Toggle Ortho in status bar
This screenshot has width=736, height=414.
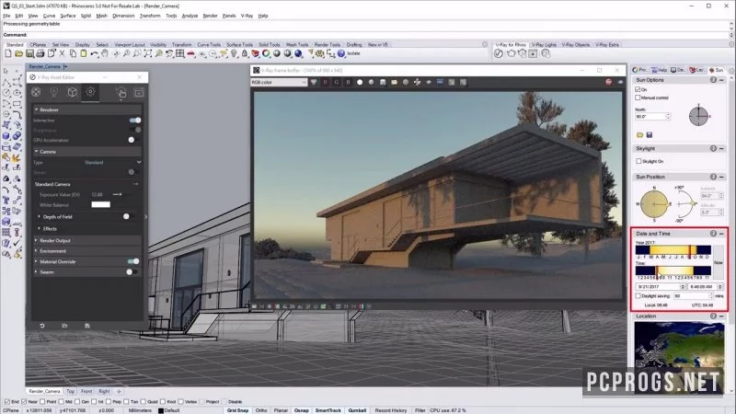(x=261, y=410)
